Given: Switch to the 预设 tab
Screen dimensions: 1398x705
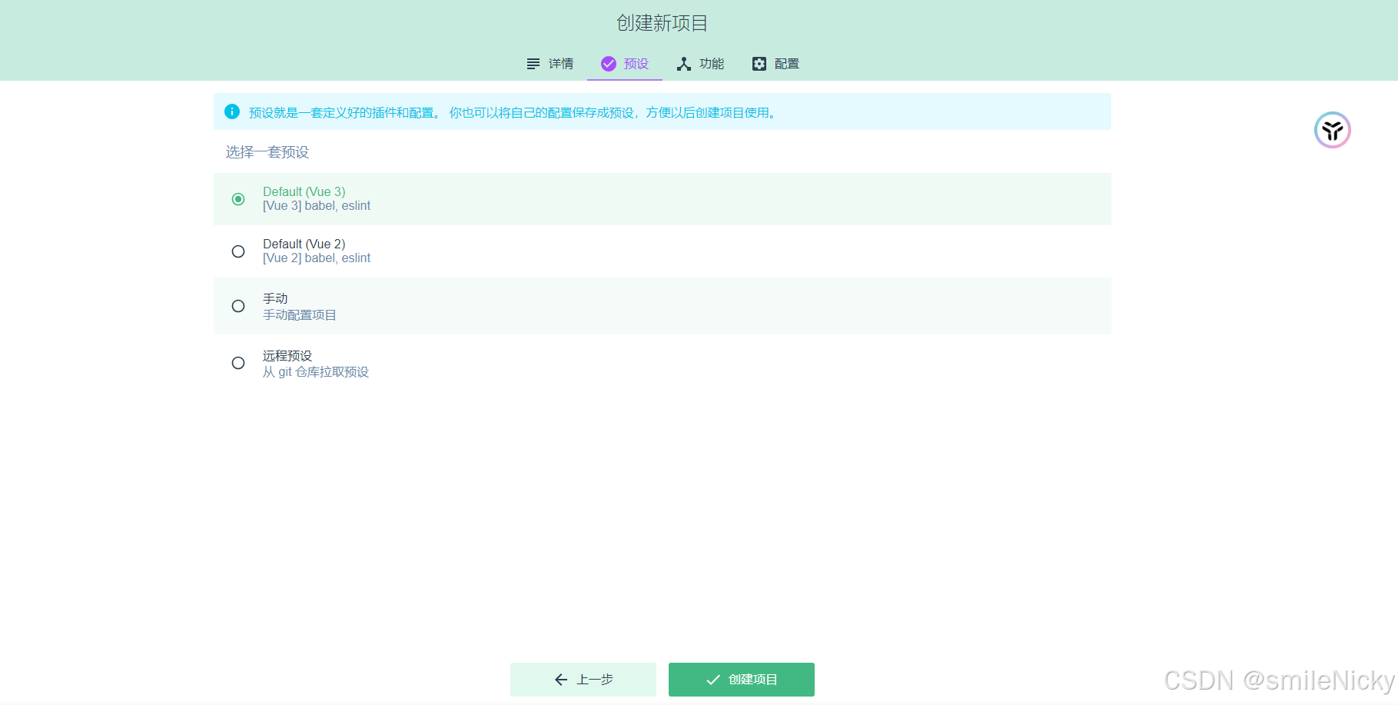Looking at the screenshot, I should (x=625, y=64).
